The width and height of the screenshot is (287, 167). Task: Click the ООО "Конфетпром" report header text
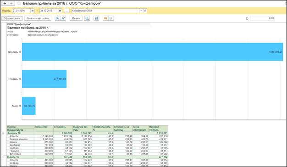click(19, 24)
